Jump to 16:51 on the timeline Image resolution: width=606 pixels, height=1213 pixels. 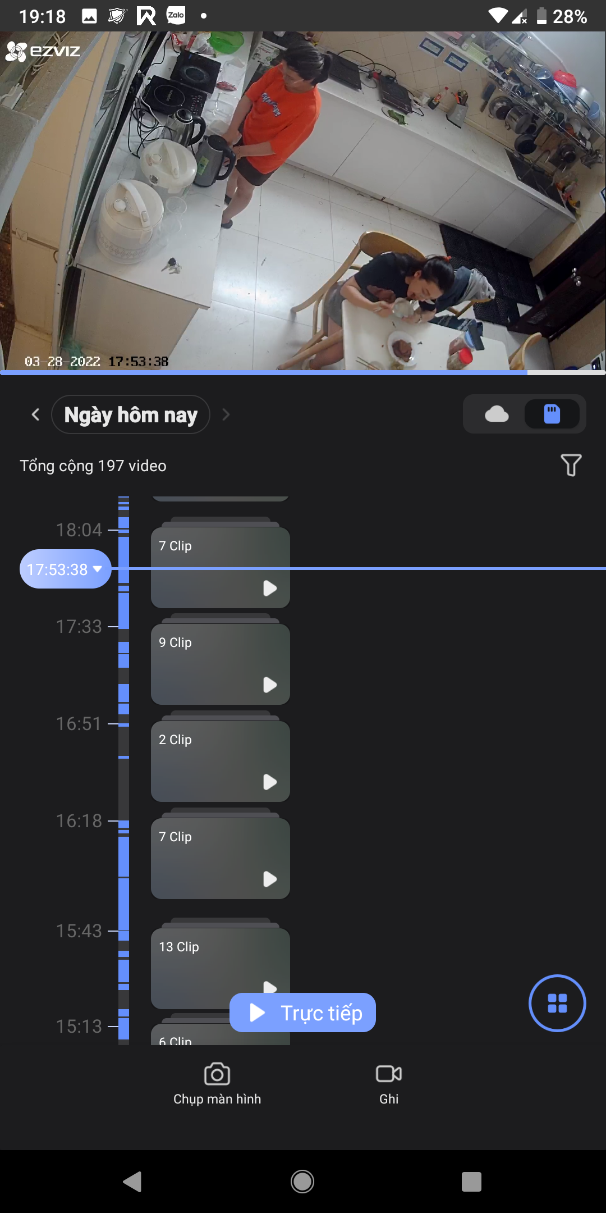(x=79, y=724)
